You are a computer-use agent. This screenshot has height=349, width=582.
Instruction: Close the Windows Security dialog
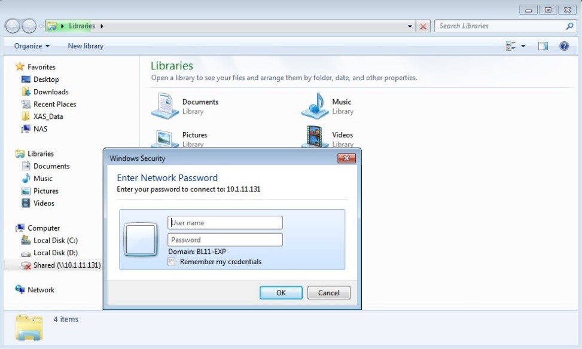tap(346, 158)
